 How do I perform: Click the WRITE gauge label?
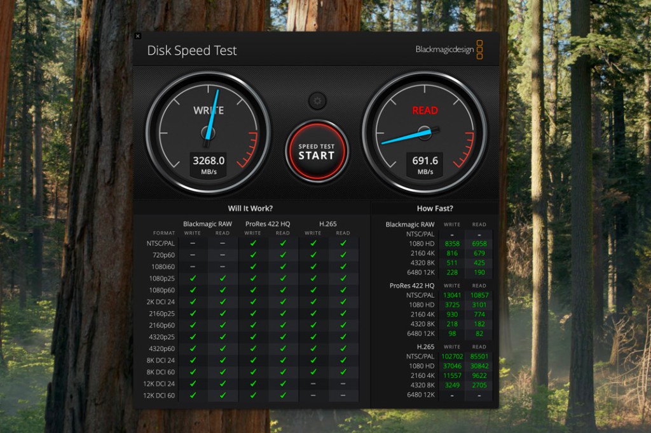[x=209, y=110]
